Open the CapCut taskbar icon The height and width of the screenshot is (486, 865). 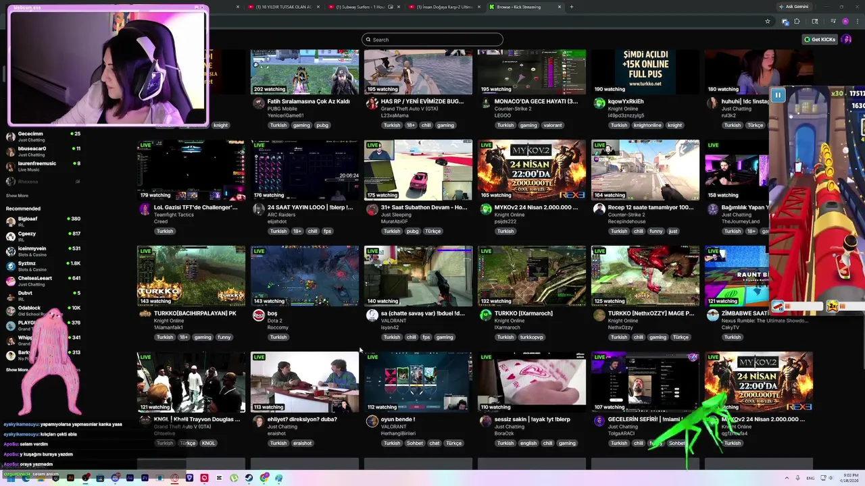click(x=219, y=478)
